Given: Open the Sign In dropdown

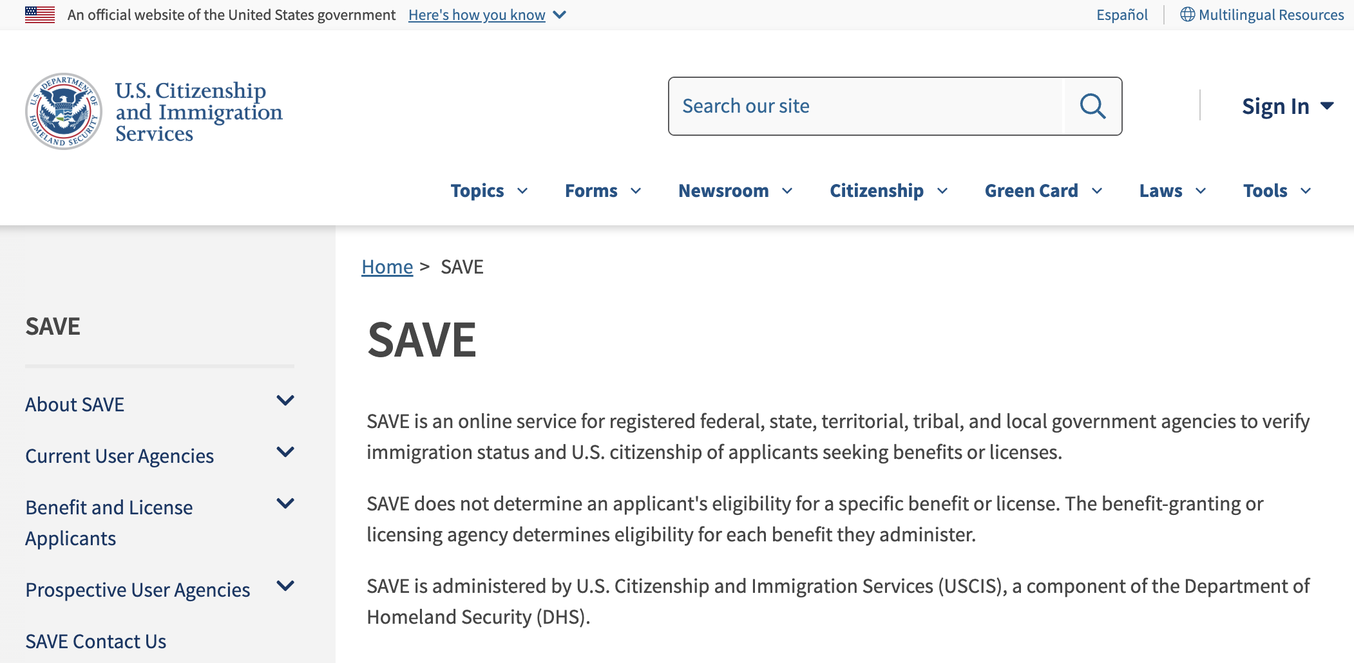Looking at the screenshot, I should click(1287, 106).
